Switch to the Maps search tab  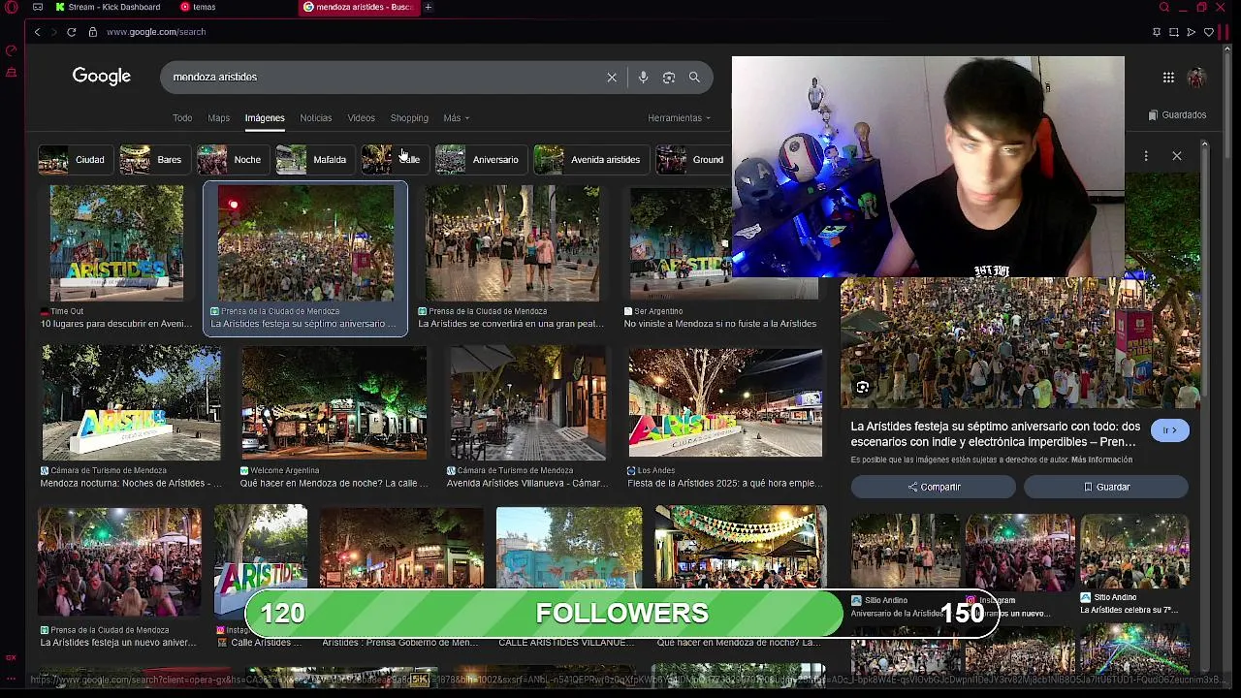[219, 118]
